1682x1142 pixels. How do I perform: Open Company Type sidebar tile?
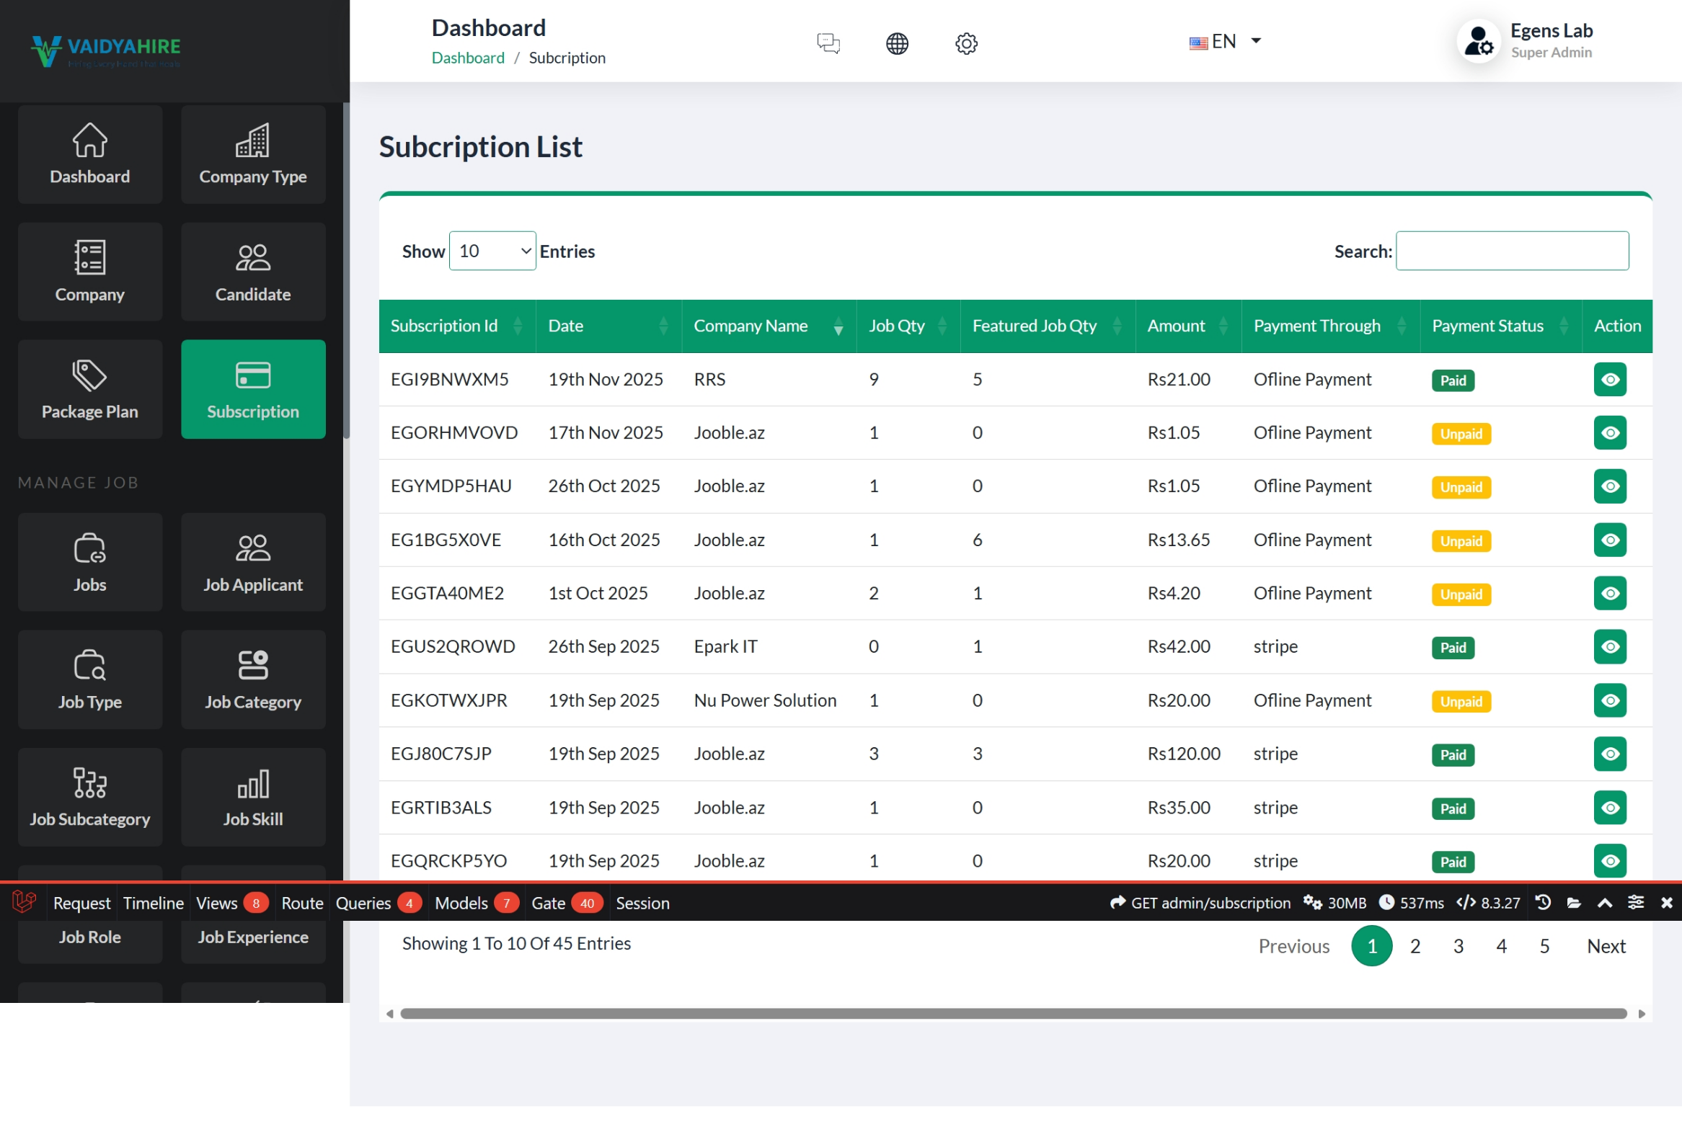(x=252, y=154)
